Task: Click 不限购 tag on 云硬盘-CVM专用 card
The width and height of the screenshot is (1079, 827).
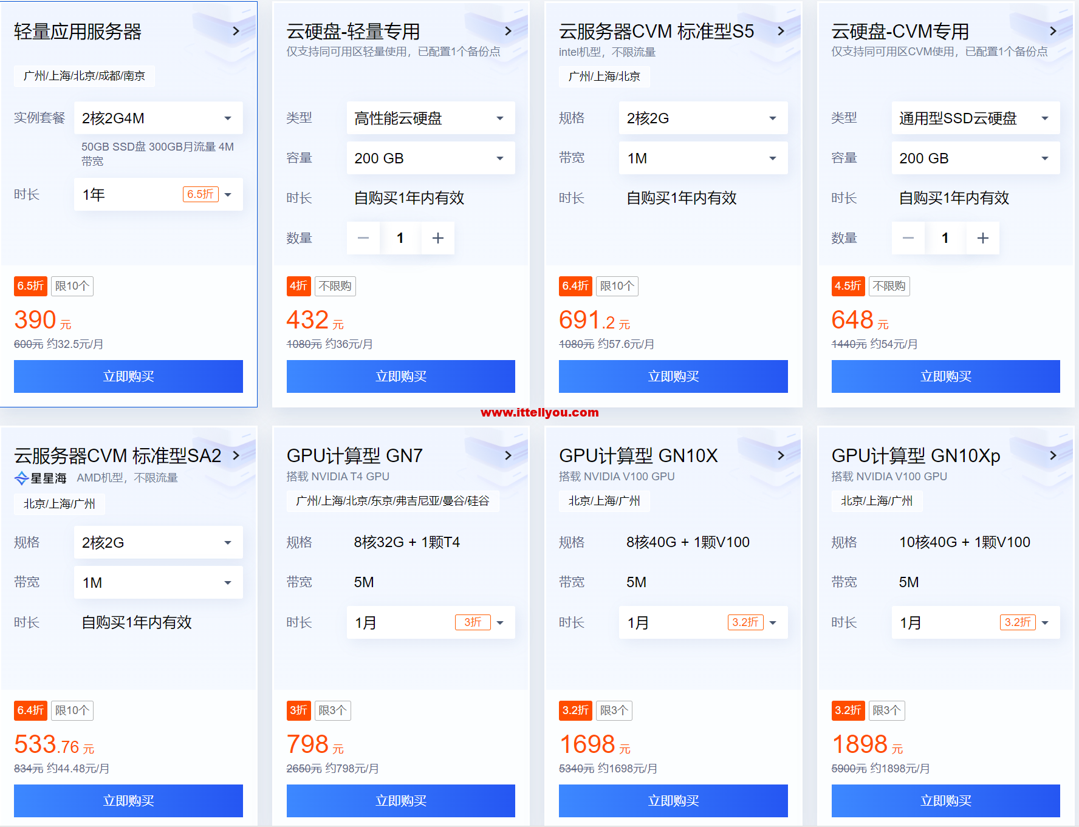Action: (x=889, y=286)
